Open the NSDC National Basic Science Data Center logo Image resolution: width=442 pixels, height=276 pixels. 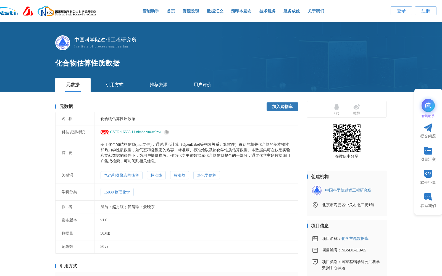click(67, 11)
